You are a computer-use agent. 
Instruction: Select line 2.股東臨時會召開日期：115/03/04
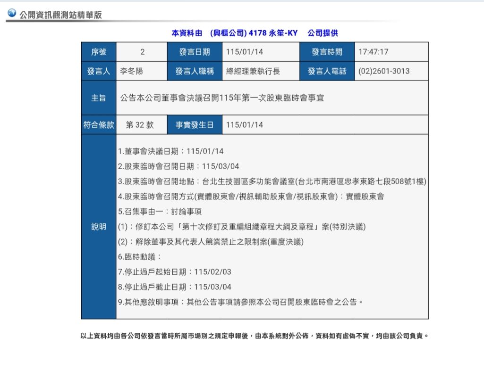tap(178, 166)
